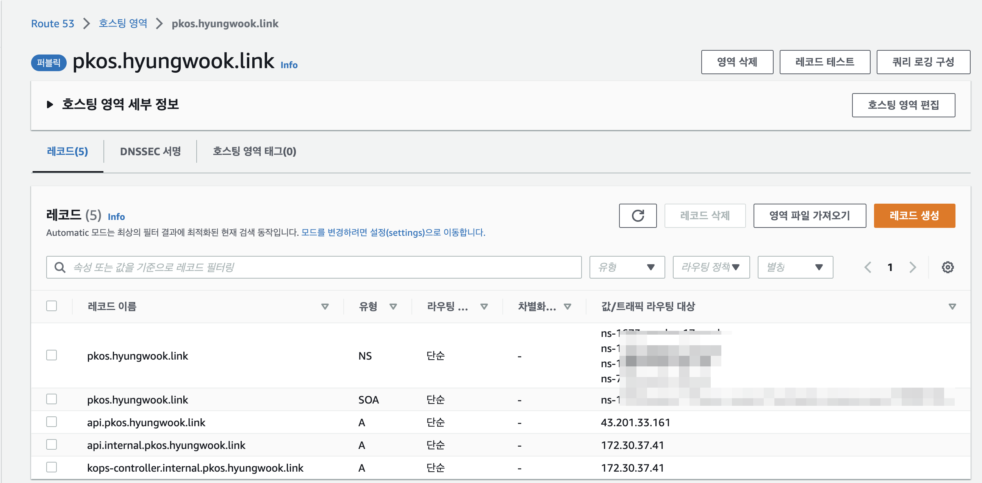This screenshot has width=982, height=483.
Task: Click the refresh records icon button
Action: click(x=637, y=216)
